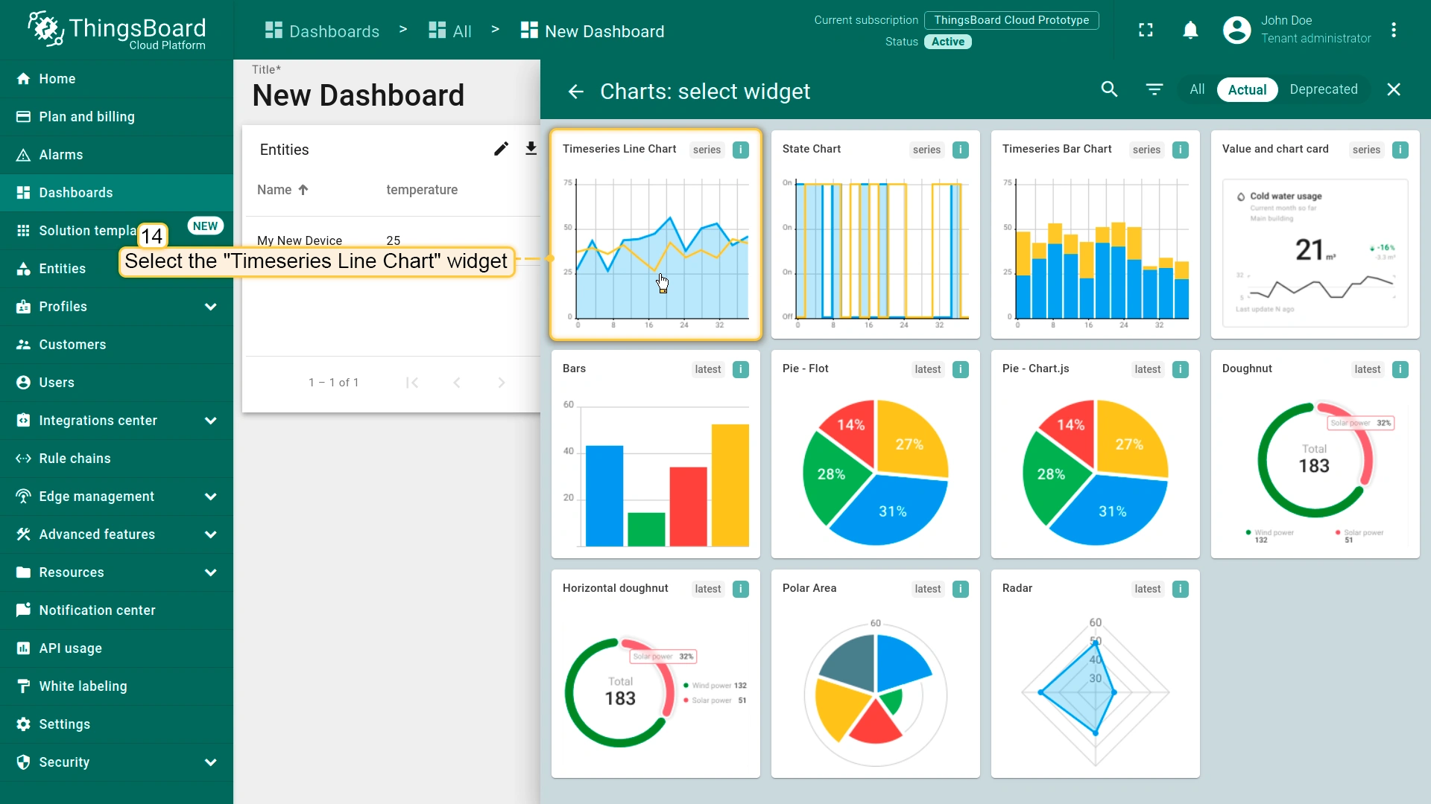This screenshot has width=1431, height=804.
Task: Expand the Security sidebar section
Action: pos(210,762)
